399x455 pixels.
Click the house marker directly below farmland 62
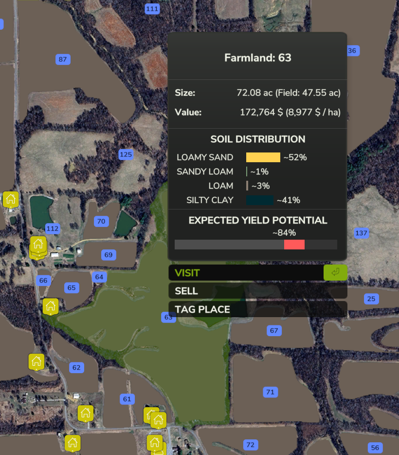click(86, 413)
